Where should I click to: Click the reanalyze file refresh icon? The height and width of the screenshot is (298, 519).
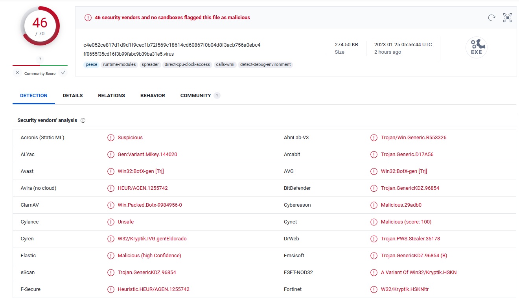tap(491, 18)
